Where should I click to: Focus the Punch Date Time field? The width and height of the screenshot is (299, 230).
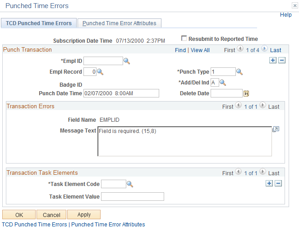point(121,93)
